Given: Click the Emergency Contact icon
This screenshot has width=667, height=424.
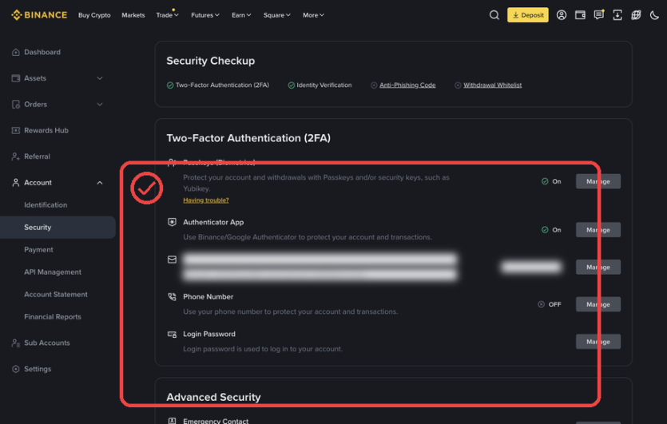Looking at the screenshot, I should (x=172, y=421).
